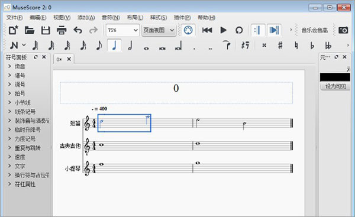The height and width of the screenshot is (217, 355).
Task: Select the 64th note duration
Action: (x=51, y=46)
